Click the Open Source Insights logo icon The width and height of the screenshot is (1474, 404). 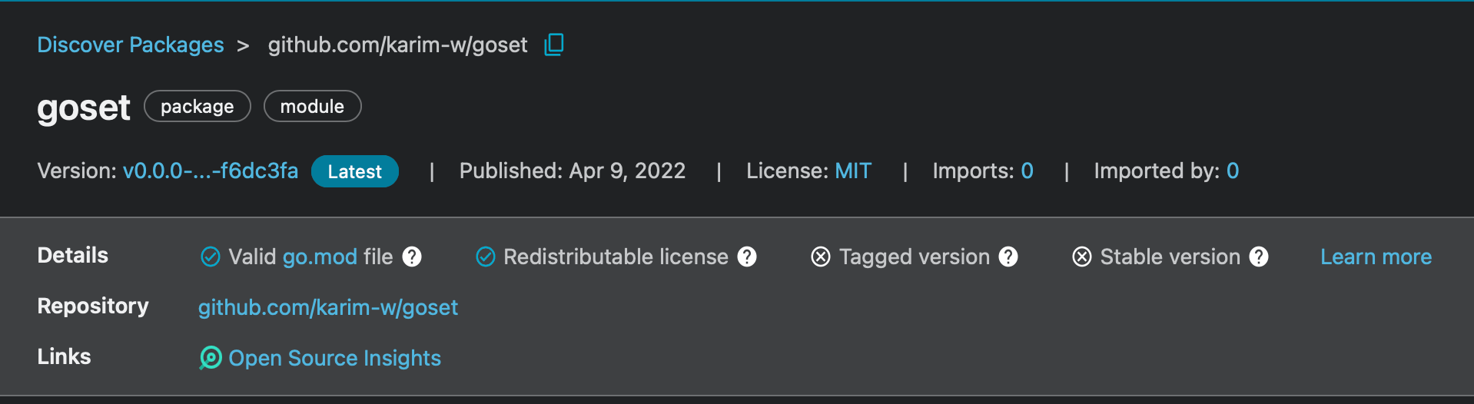(x=211, y=358)
